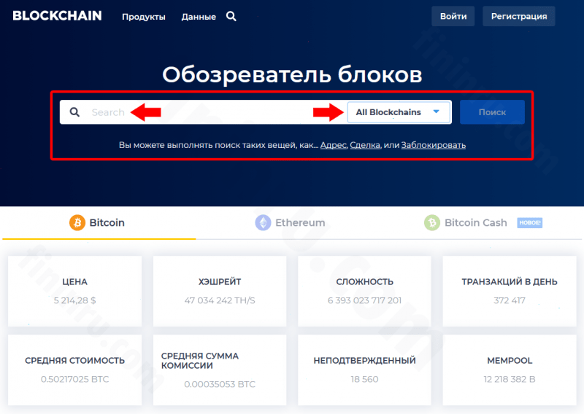
Task: Click the Регистрация button
Action: (519, 16)
